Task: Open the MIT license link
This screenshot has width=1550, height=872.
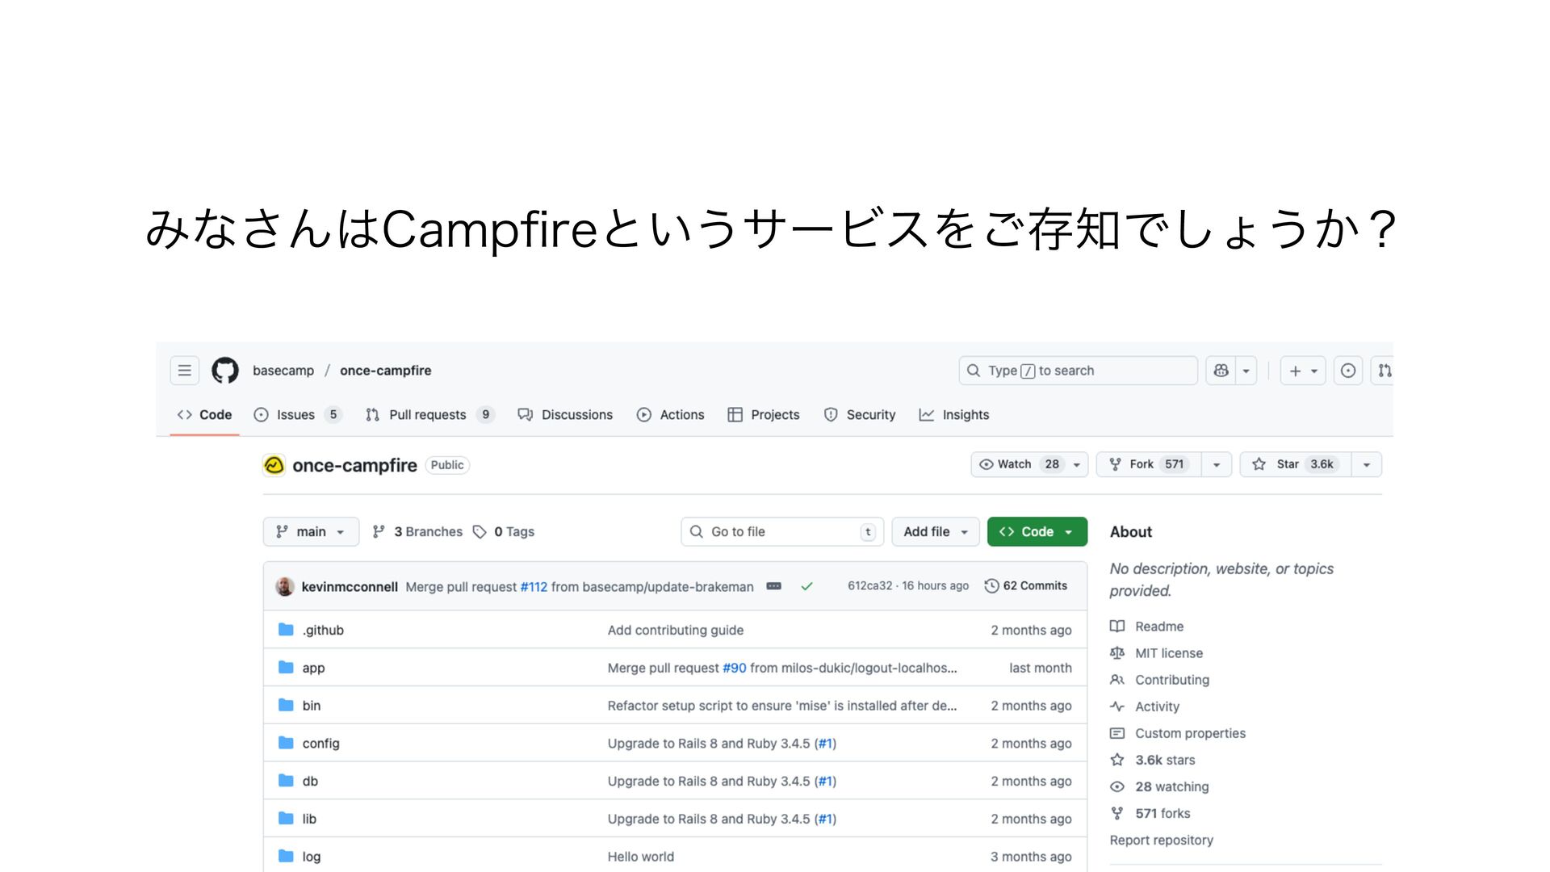Action: tap(1168, 653)
